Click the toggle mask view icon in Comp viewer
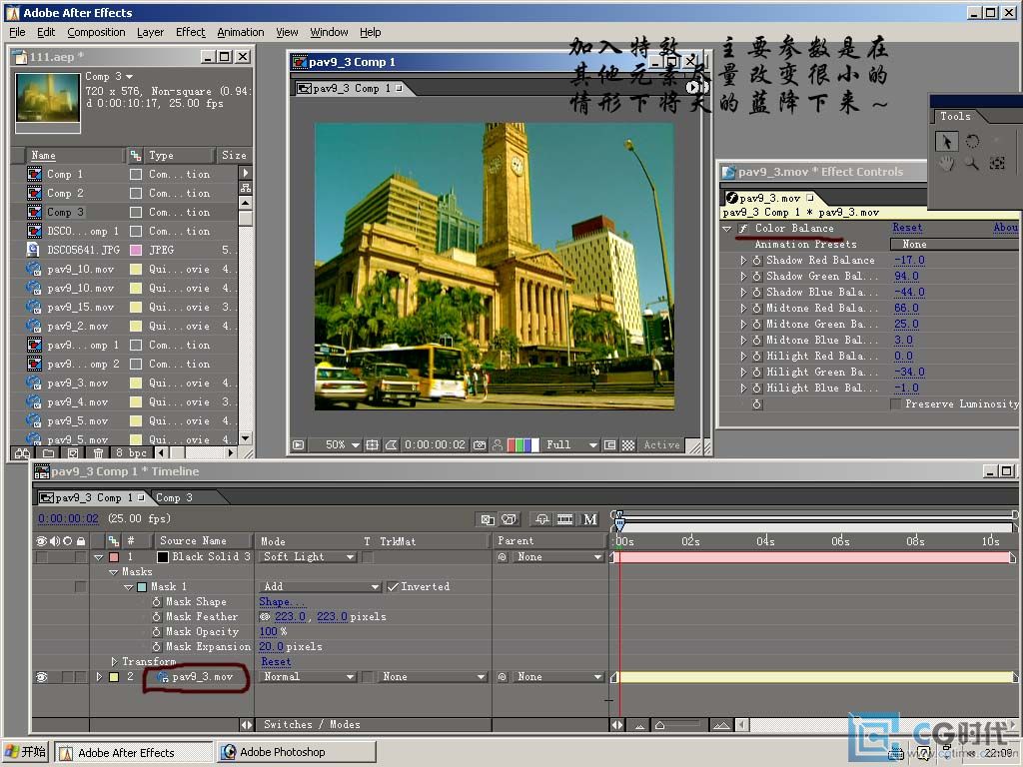The width and height of the screenshot is (1023, 767). tap(391, 444)
